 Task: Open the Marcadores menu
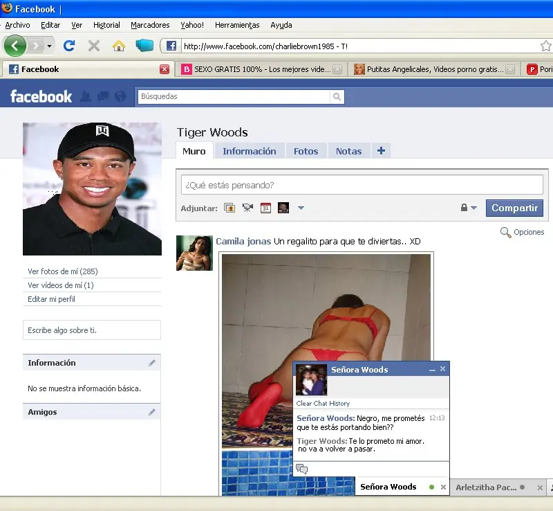[x=150, y=25]
